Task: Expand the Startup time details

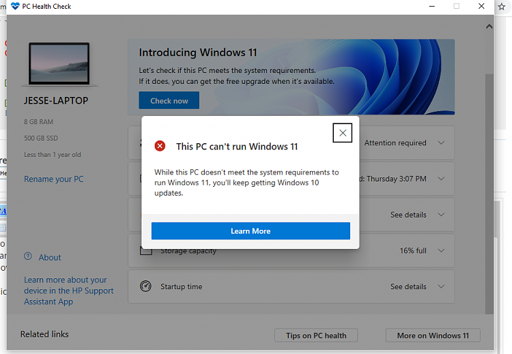Action: tap(441, 286)
